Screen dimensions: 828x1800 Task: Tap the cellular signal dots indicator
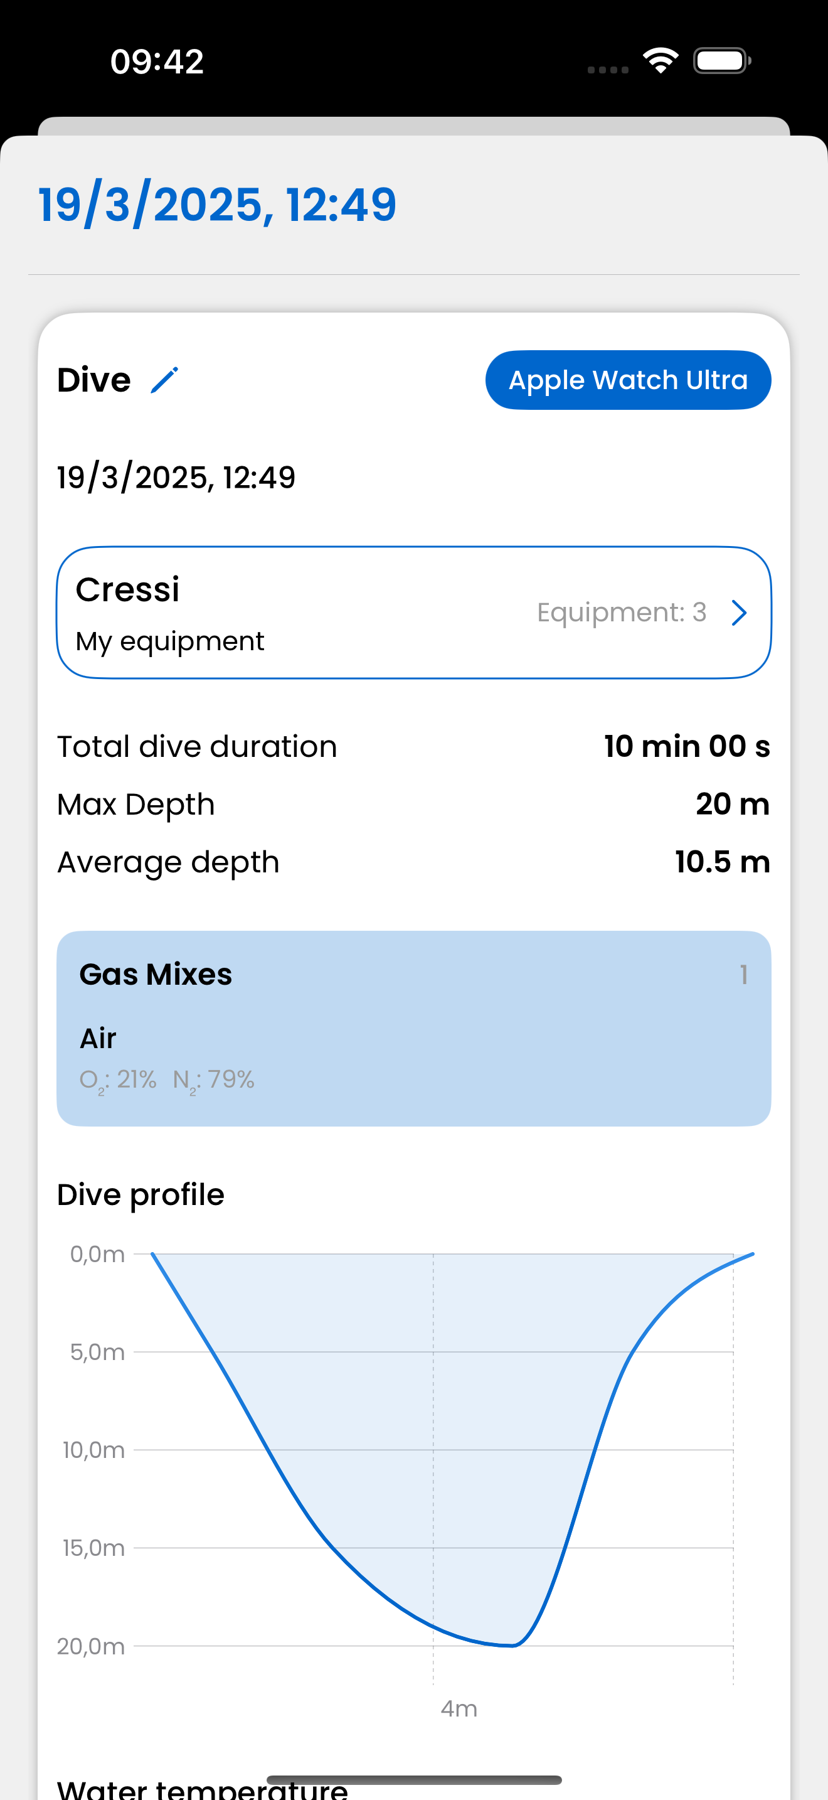pos(607,69)
